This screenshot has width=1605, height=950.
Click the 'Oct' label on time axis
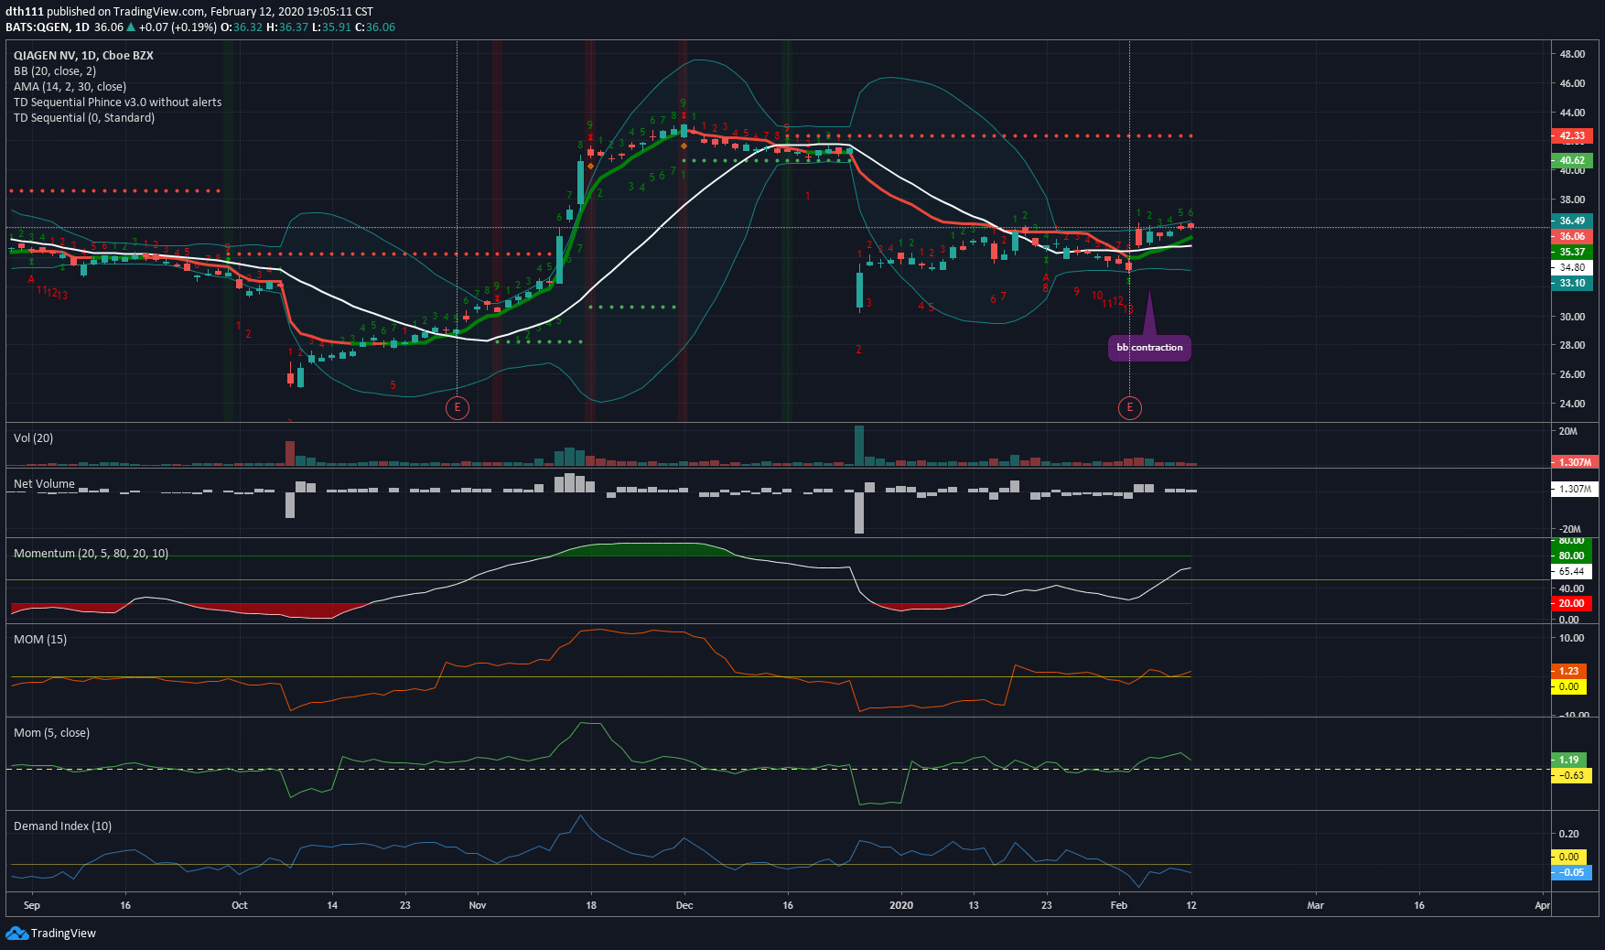tap(240, 905)
